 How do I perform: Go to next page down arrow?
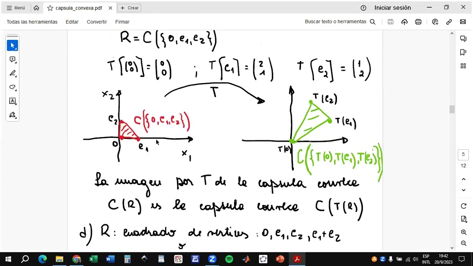click(464, 190)
